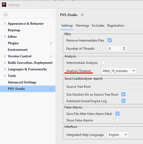
Task: Open the Analysis Timeout dropdown
Action: pos(119,71)
